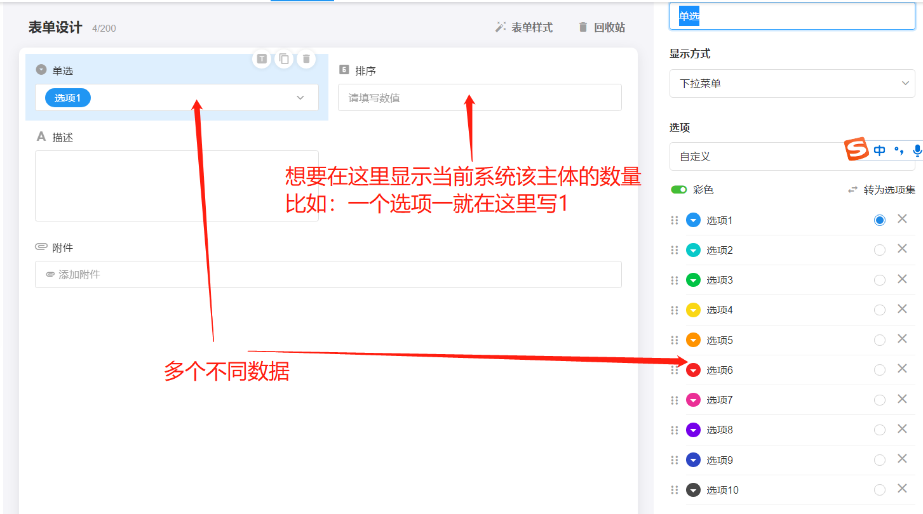Click the red color circle next to 选项6
Viewport: 923px width, 514px height.
(x=693, y=369)
